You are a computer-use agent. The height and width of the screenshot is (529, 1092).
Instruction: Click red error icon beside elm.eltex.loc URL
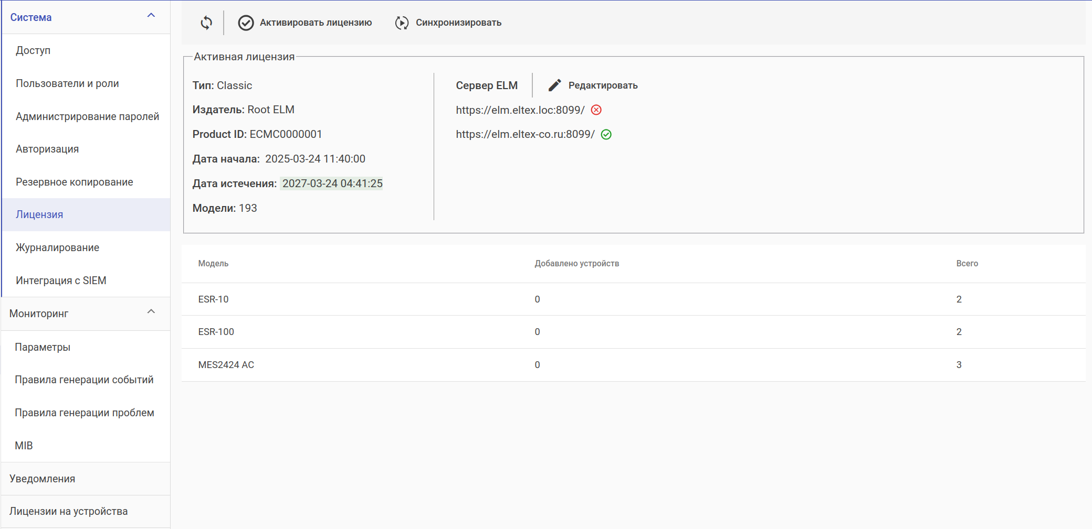596,110
